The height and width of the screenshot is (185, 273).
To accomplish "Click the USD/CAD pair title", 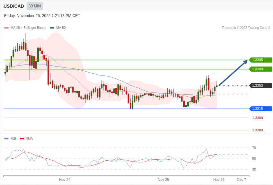I will pos(14,6).
